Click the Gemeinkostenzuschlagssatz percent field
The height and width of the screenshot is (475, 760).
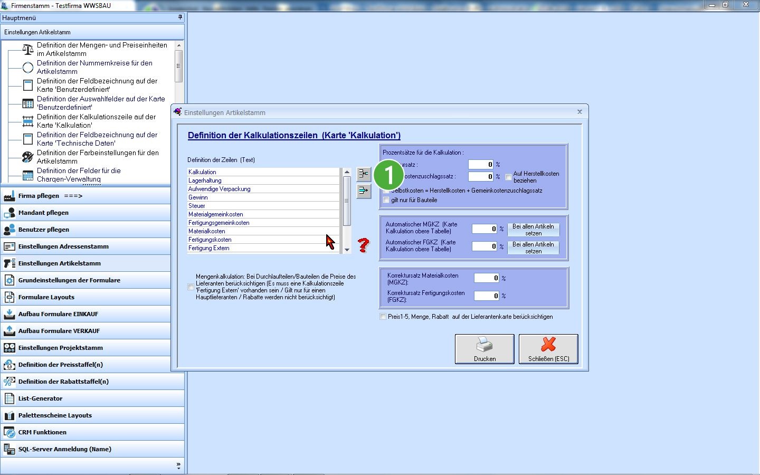[481, 176]
